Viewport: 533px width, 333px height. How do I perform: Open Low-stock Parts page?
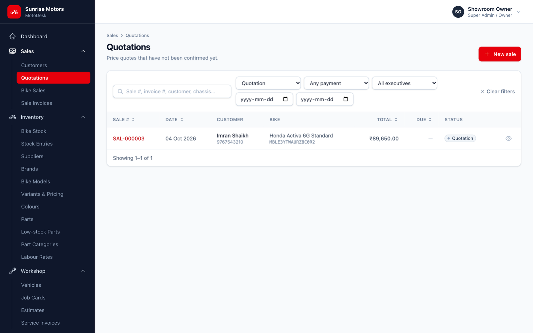tap(41, 232)
